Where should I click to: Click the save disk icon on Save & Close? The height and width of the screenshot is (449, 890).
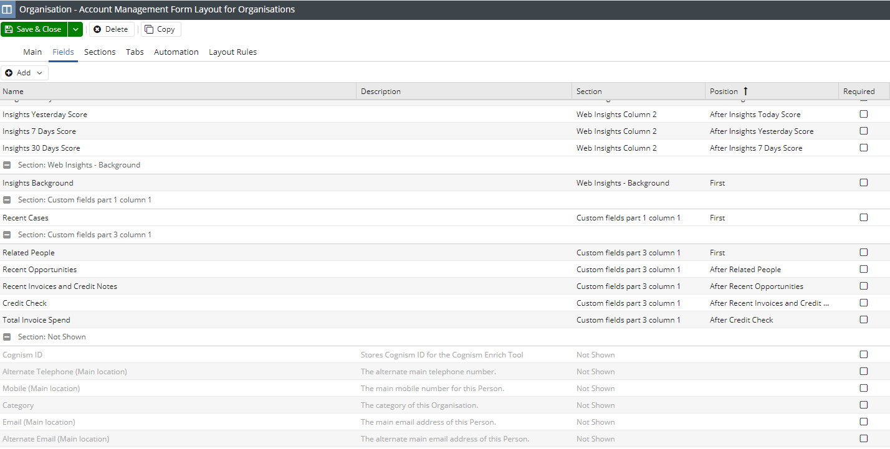coord(9,29)
